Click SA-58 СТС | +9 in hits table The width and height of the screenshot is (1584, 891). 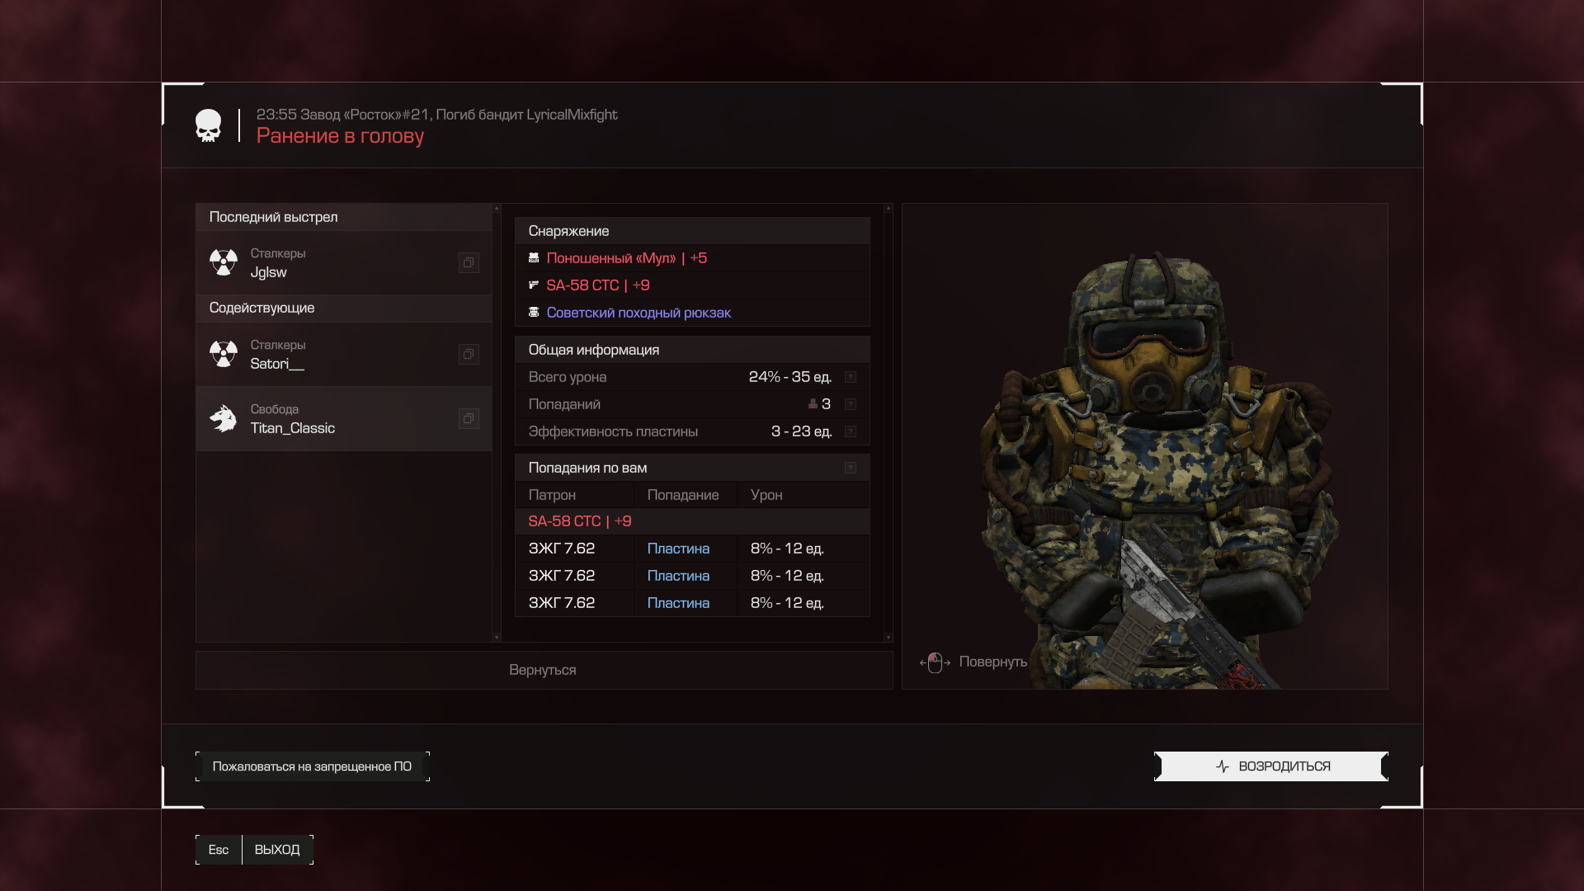coord(580,521)
